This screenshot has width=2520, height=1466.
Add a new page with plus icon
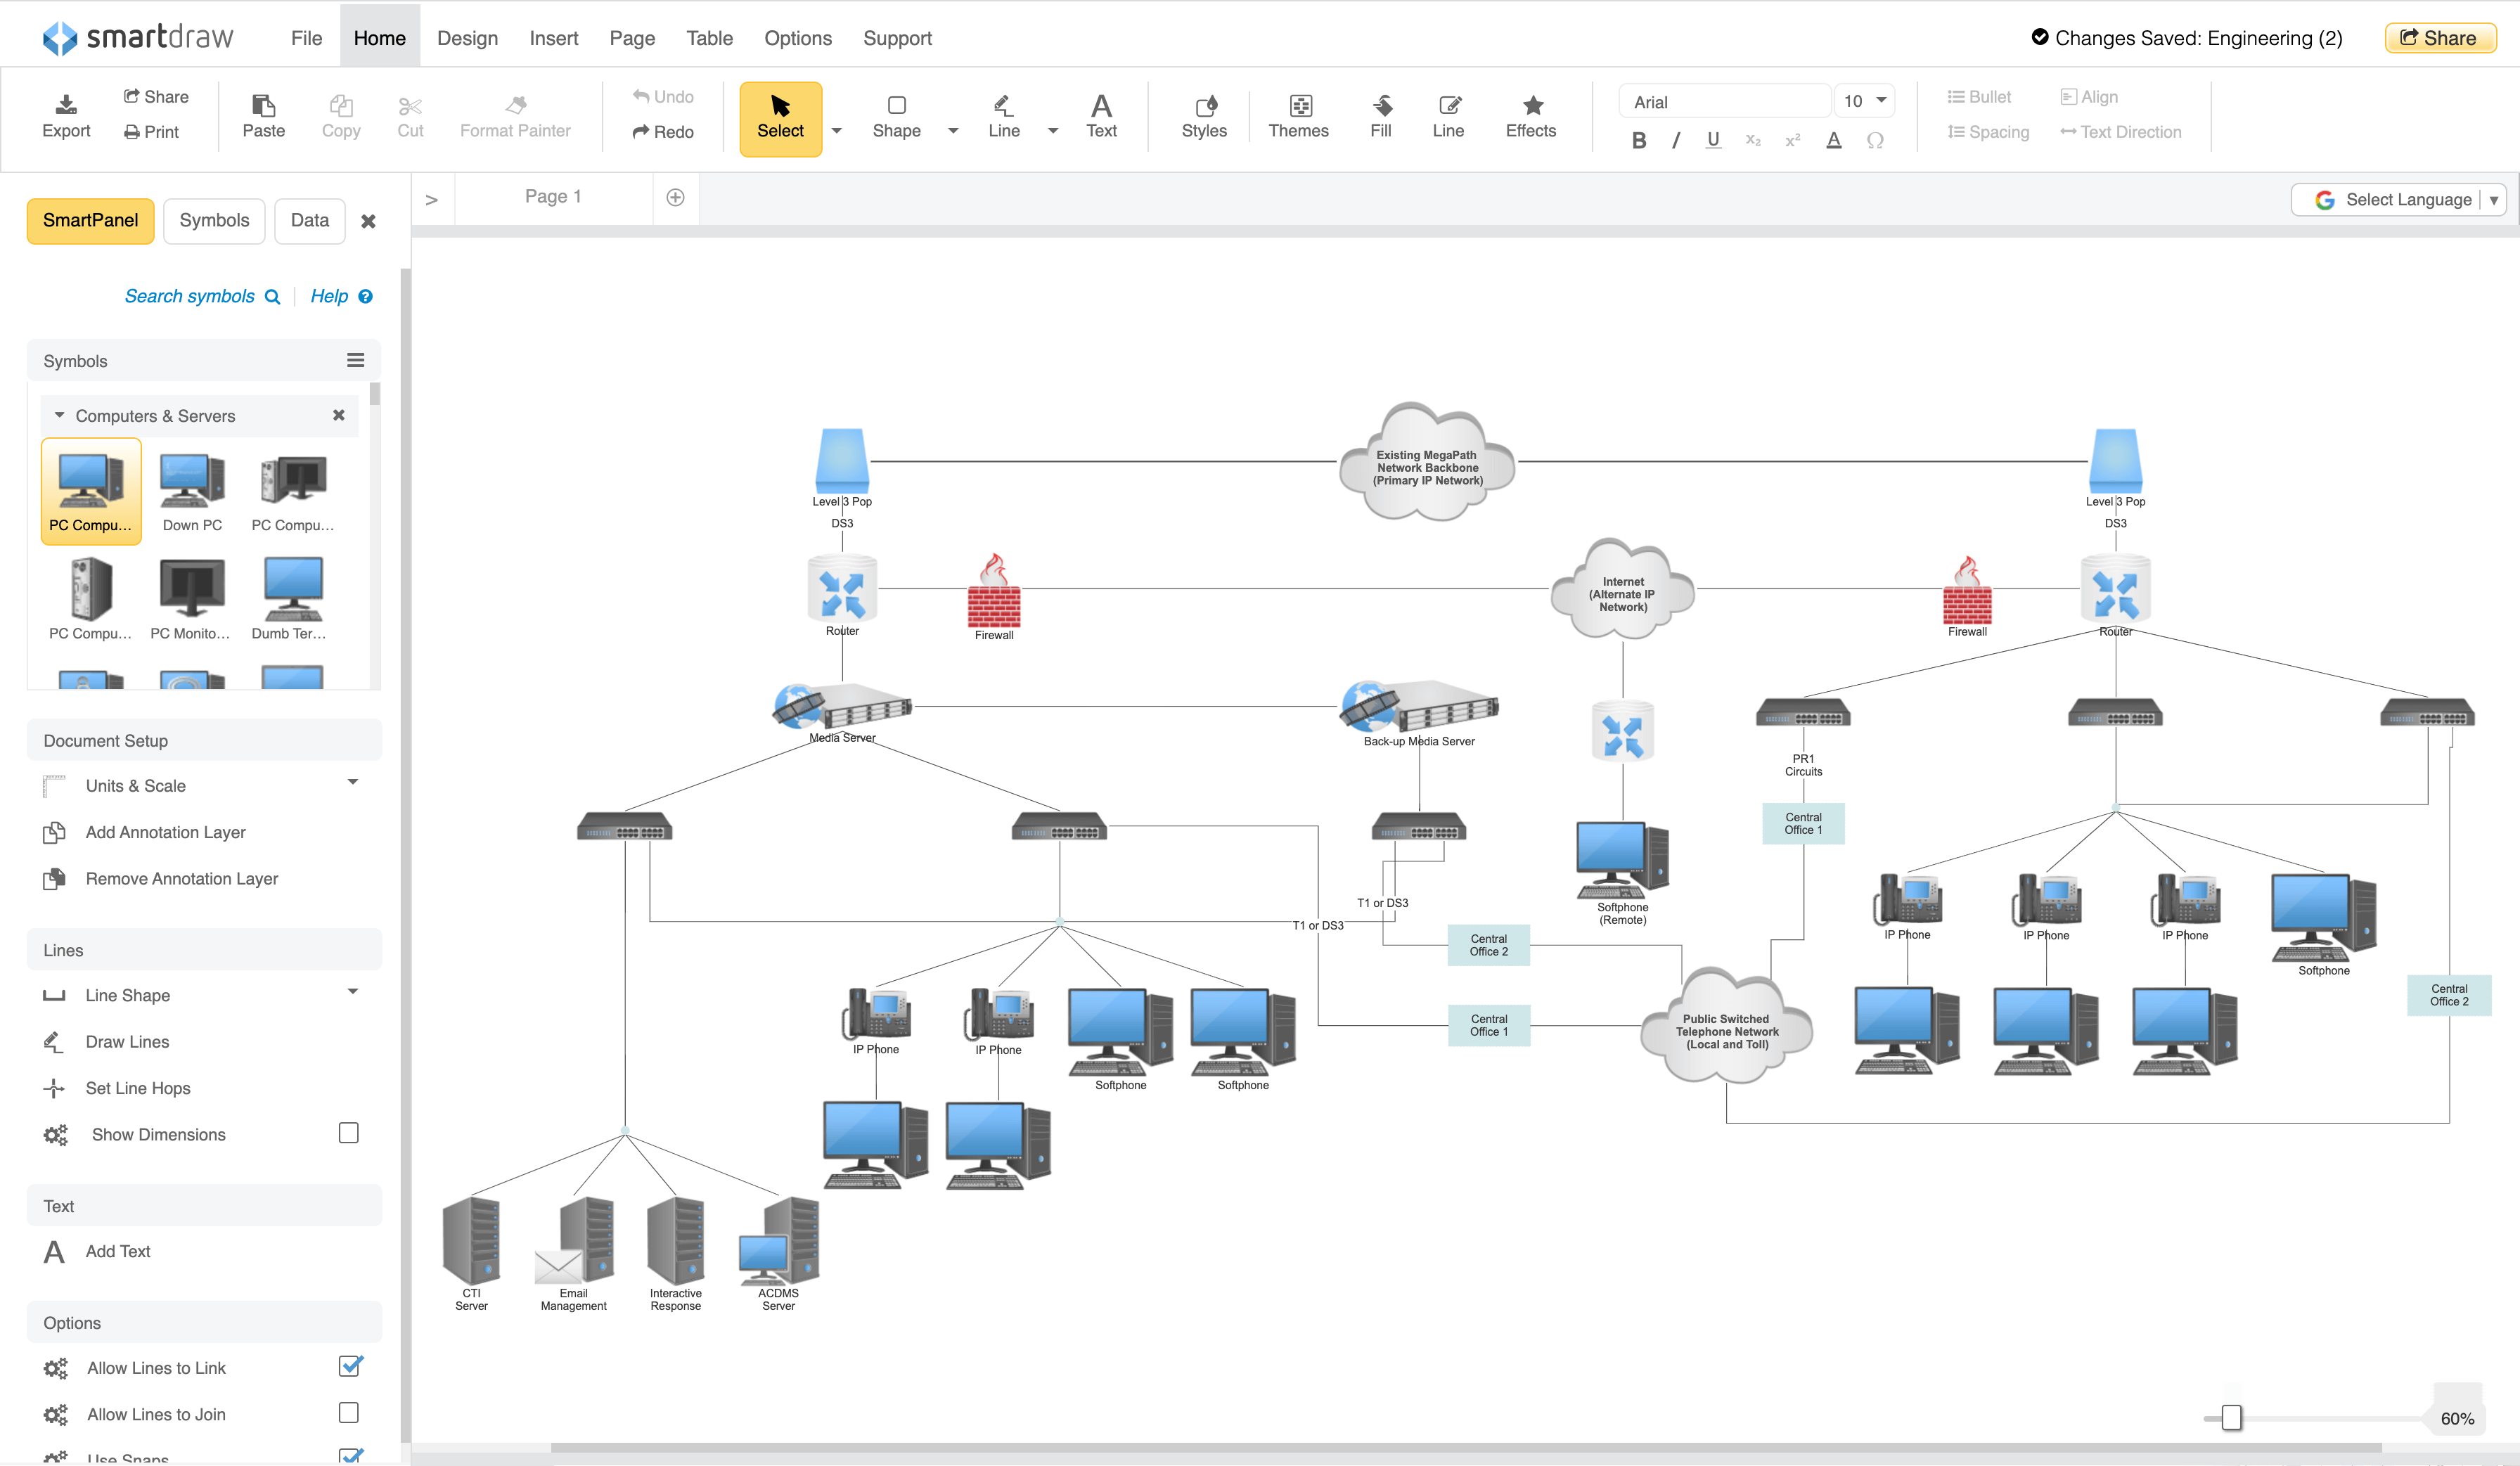click(x=676, y=197)
